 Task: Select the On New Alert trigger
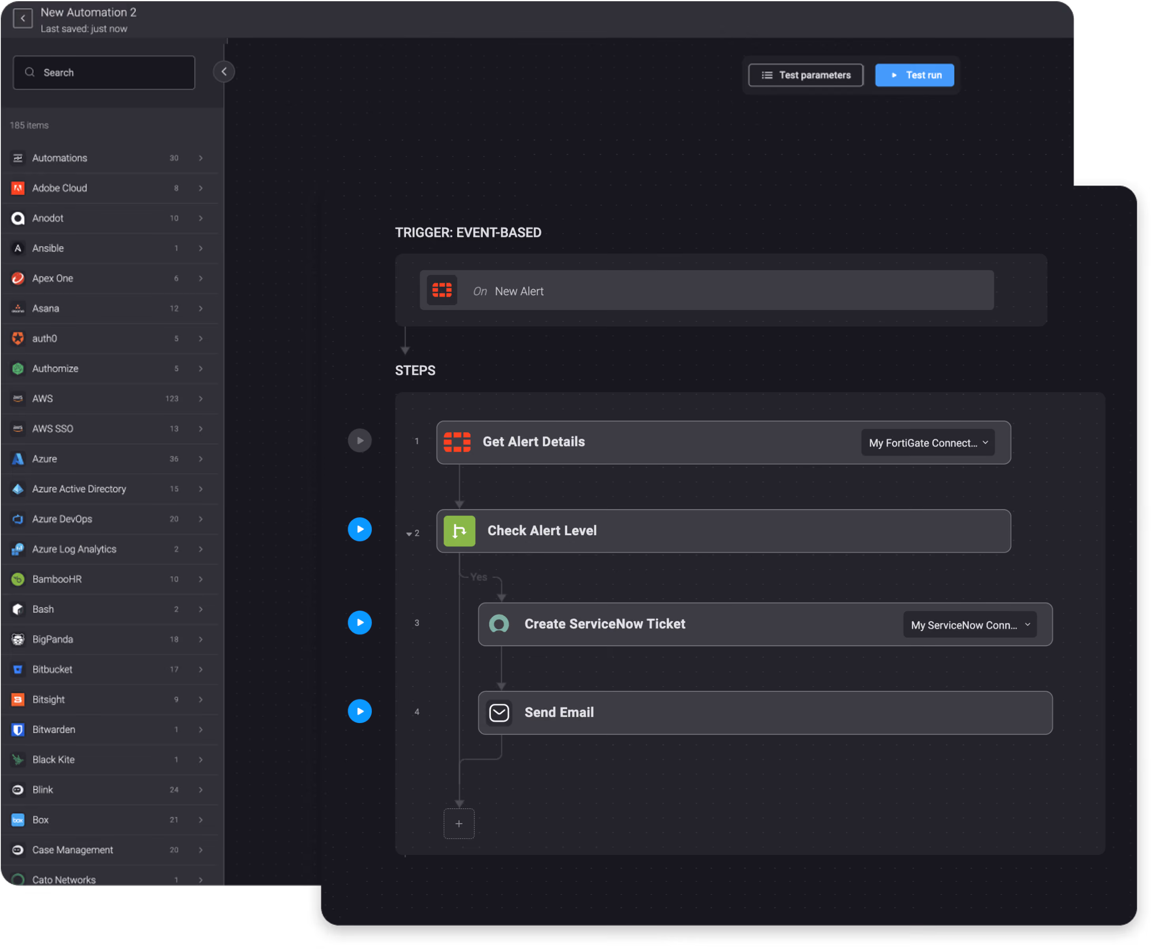click(707, 291)
